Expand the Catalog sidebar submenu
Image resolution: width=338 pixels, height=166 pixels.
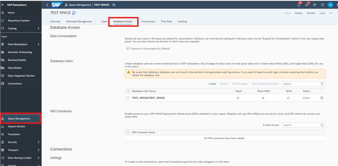pyautogui.click(x=39, y=29)
